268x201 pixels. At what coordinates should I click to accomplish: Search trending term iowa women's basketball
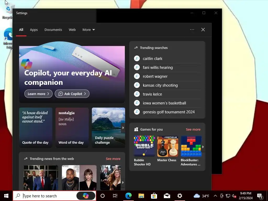tap(164, 103)
